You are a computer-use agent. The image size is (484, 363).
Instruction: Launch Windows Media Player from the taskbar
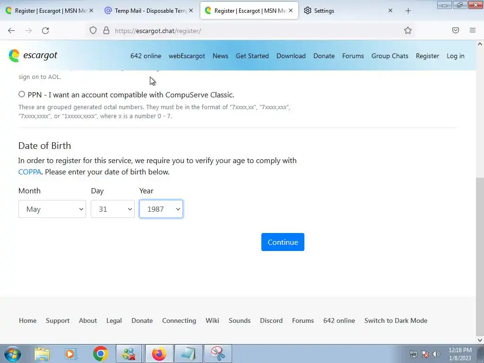coord(71,354)
